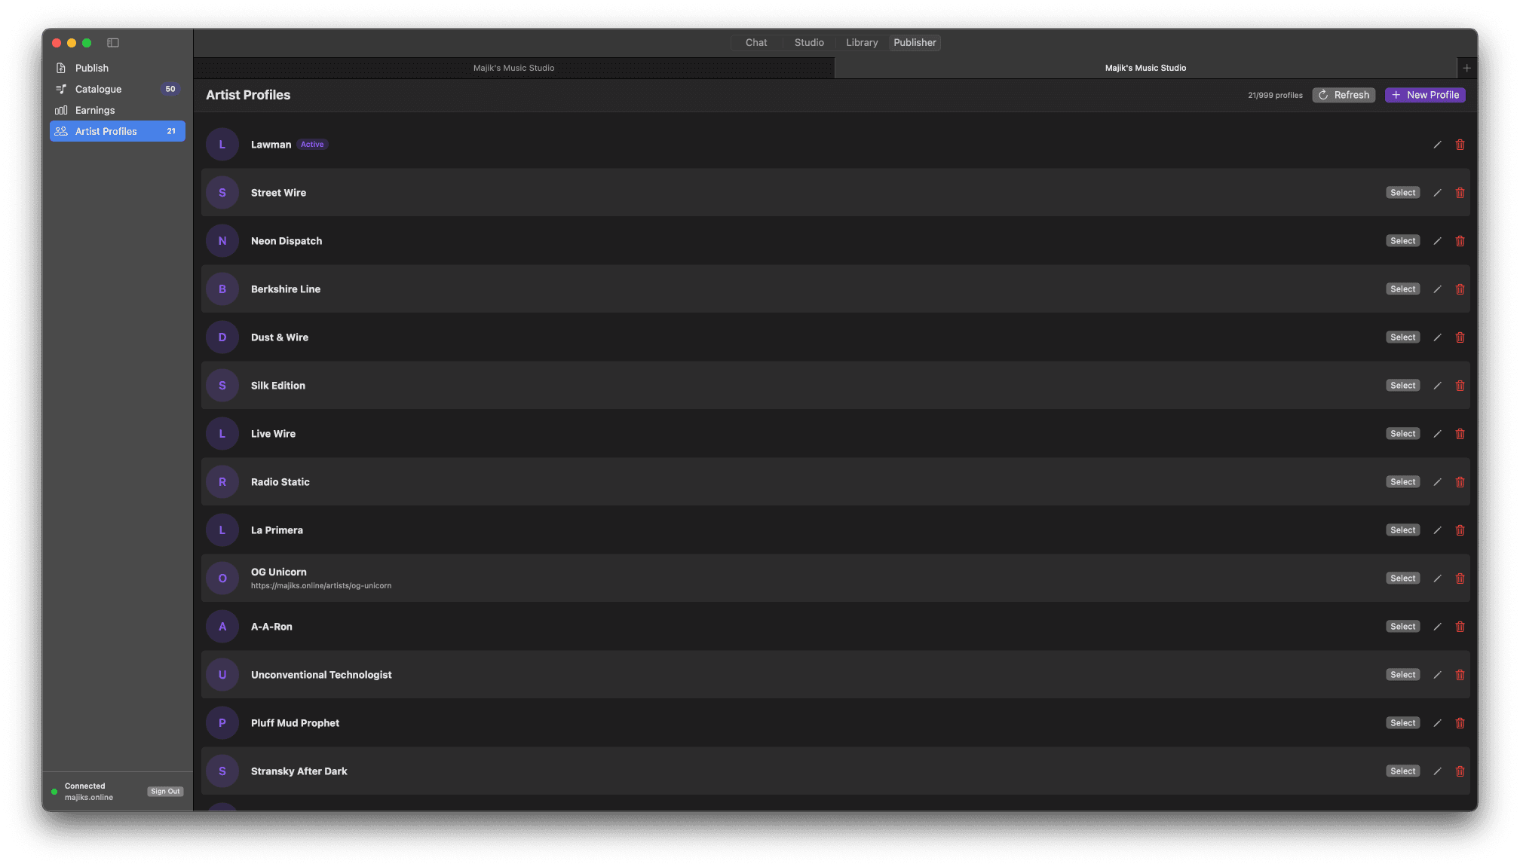Open Catalogue in the sidebar

(118, 89)
